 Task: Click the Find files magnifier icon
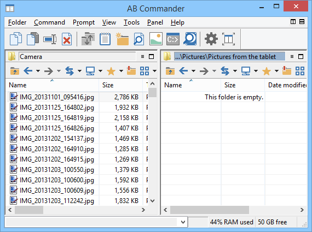pyautogui.click(x=139, y=39)
